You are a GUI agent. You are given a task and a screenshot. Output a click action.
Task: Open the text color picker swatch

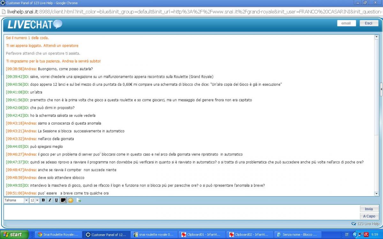pos(63,200)
